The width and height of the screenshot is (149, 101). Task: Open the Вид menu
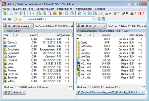(31, 9)
